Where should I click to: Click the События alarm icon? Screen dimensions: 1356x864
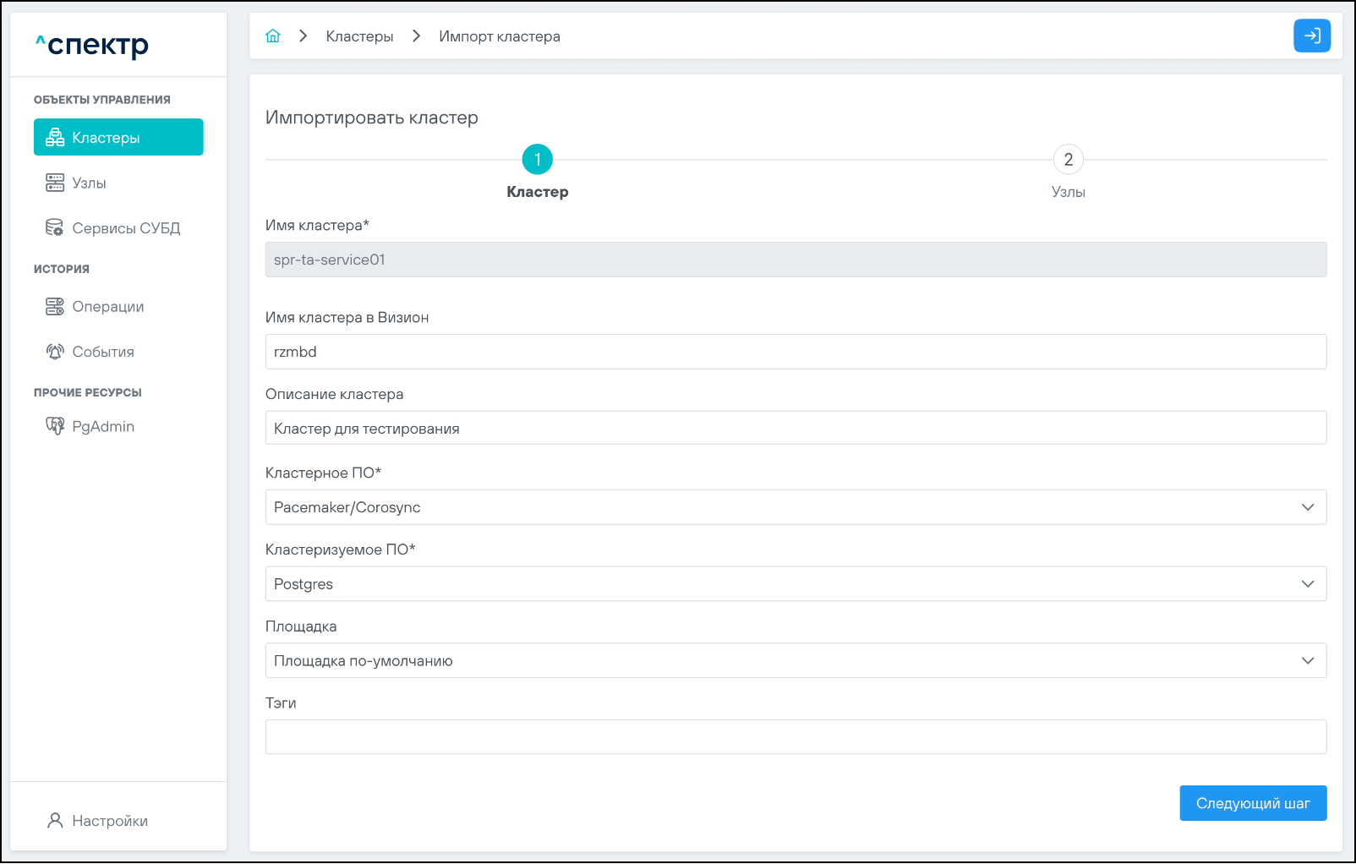coord(55,352)
